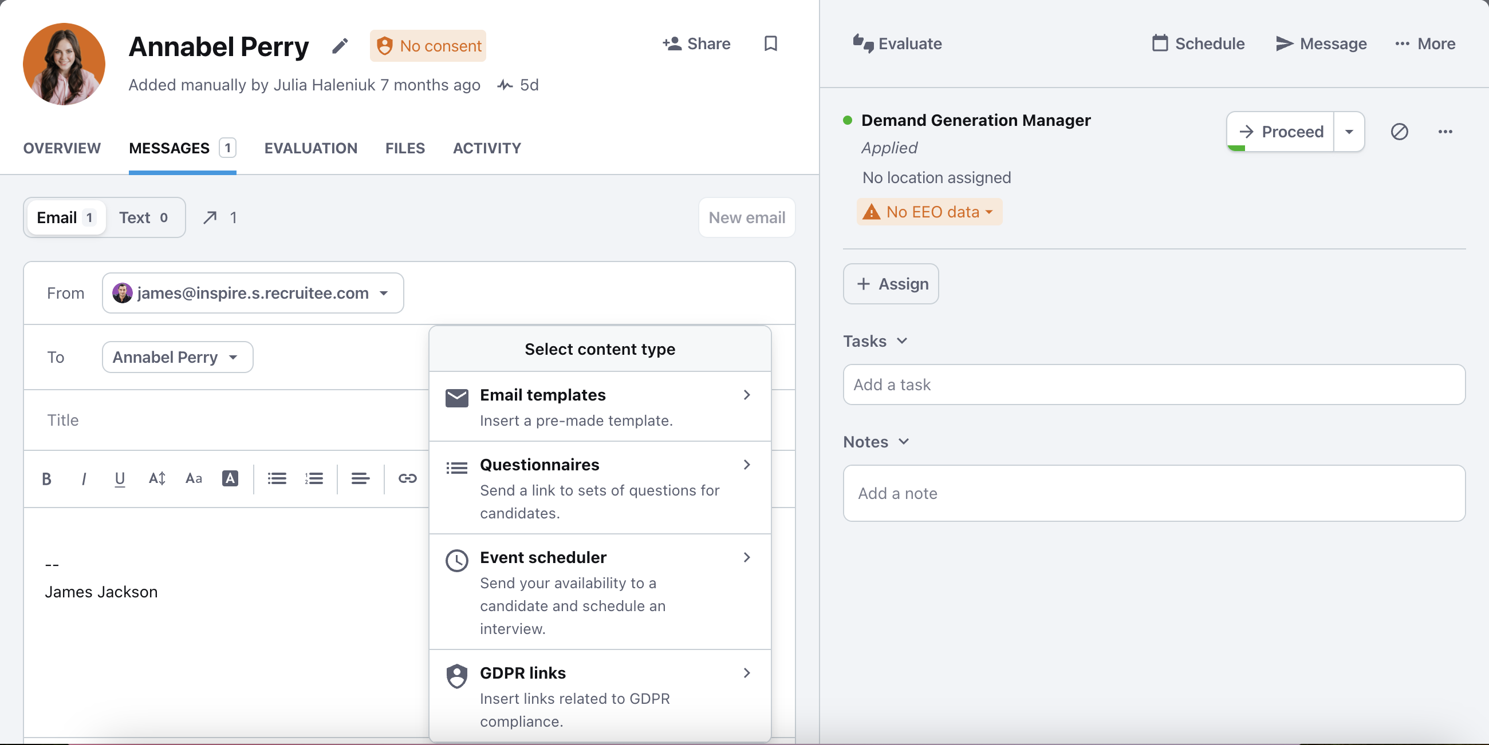Switch to the EVALUATION tab
Screen dimensions: 1489x745
coord(311,148)
